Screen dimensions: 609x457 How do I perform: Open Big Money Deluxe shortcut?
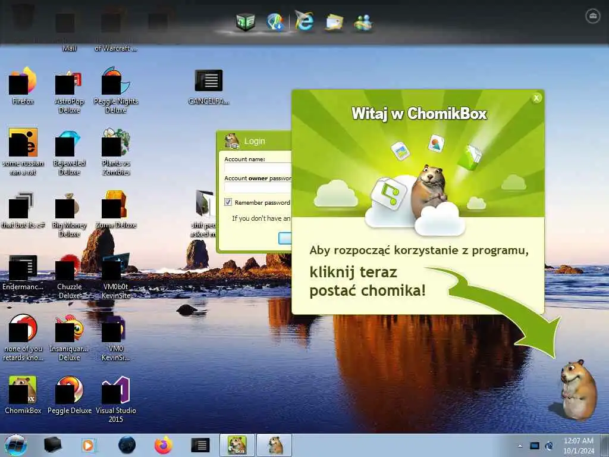pyautogui.click(x=69, y=214)
